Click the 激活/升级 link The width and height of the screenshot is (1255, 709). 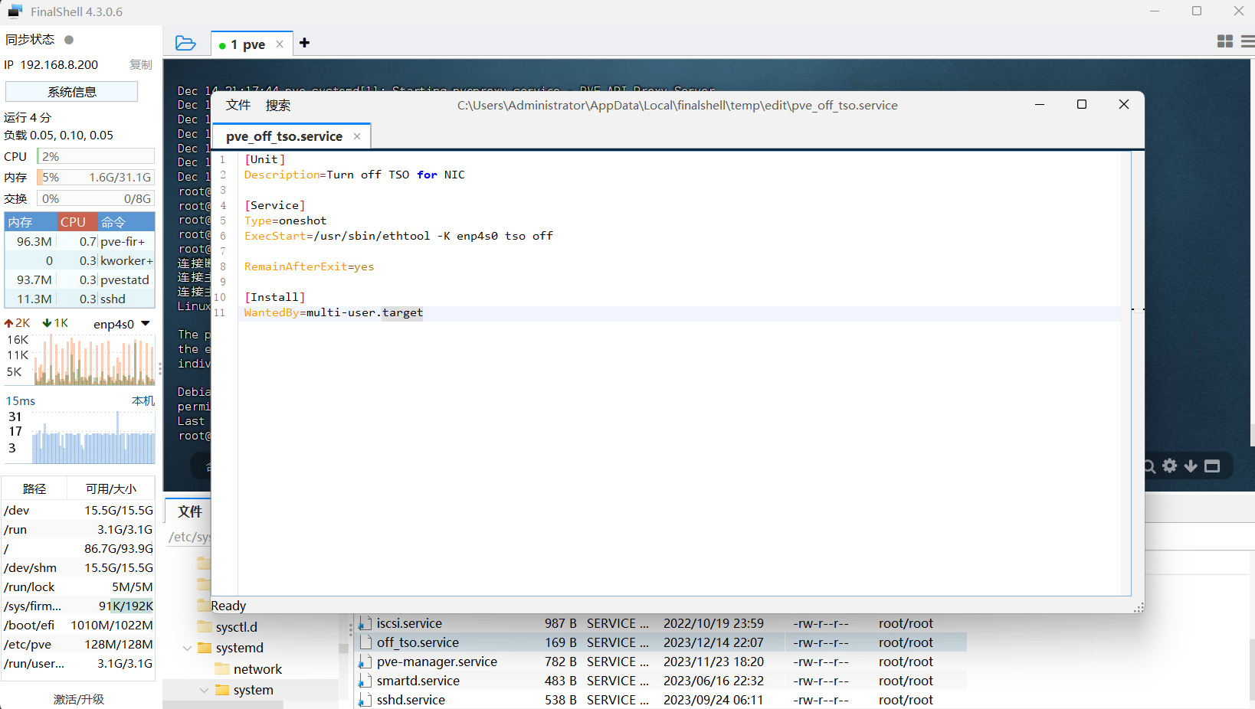coord(78,699)
